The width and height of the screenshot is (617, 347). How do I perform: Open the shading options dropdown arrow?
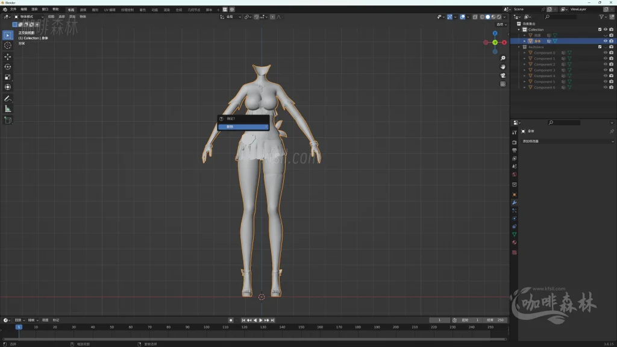point(505,17)
